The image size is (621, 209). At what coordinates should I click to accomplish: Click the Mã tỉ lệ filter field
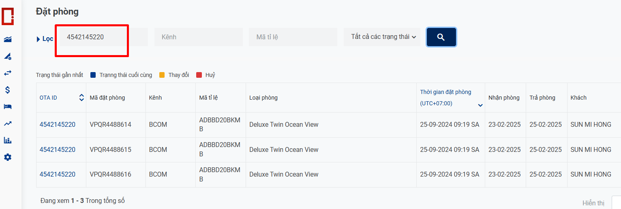[x=293, y=37]
